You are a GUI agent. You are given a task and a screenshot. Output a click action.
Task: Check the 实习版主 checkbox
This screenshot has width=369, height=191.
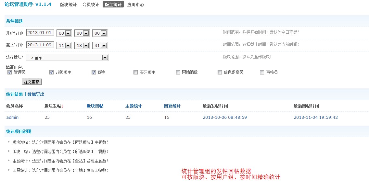(135, 72)
